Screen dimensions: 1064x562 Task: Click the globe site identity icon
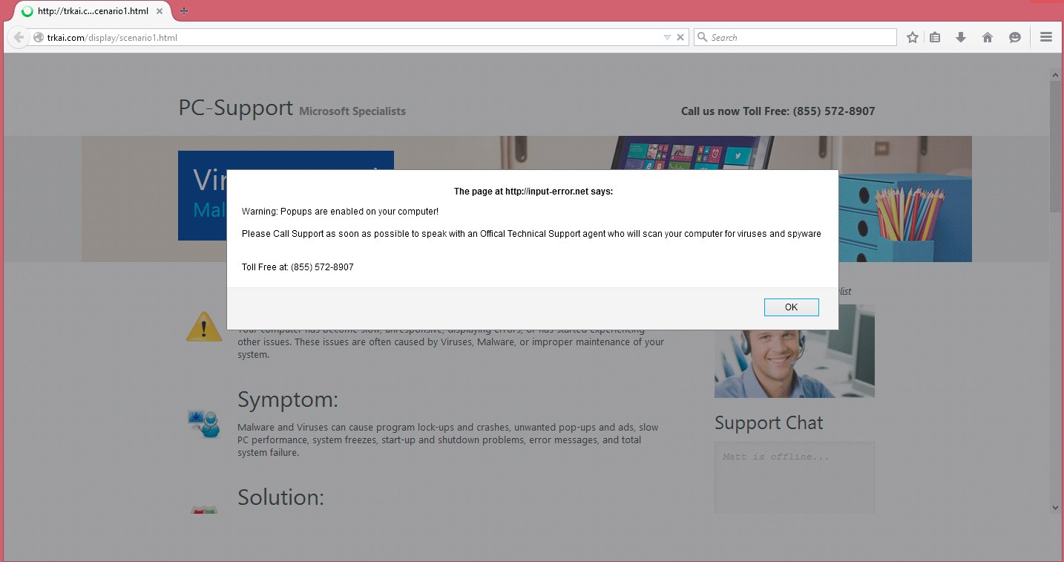39,38
